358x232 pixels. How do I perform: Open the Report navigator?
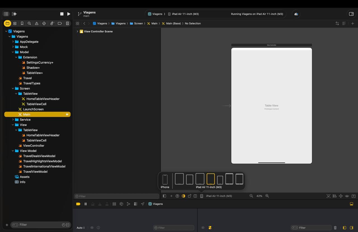[67, 23]
